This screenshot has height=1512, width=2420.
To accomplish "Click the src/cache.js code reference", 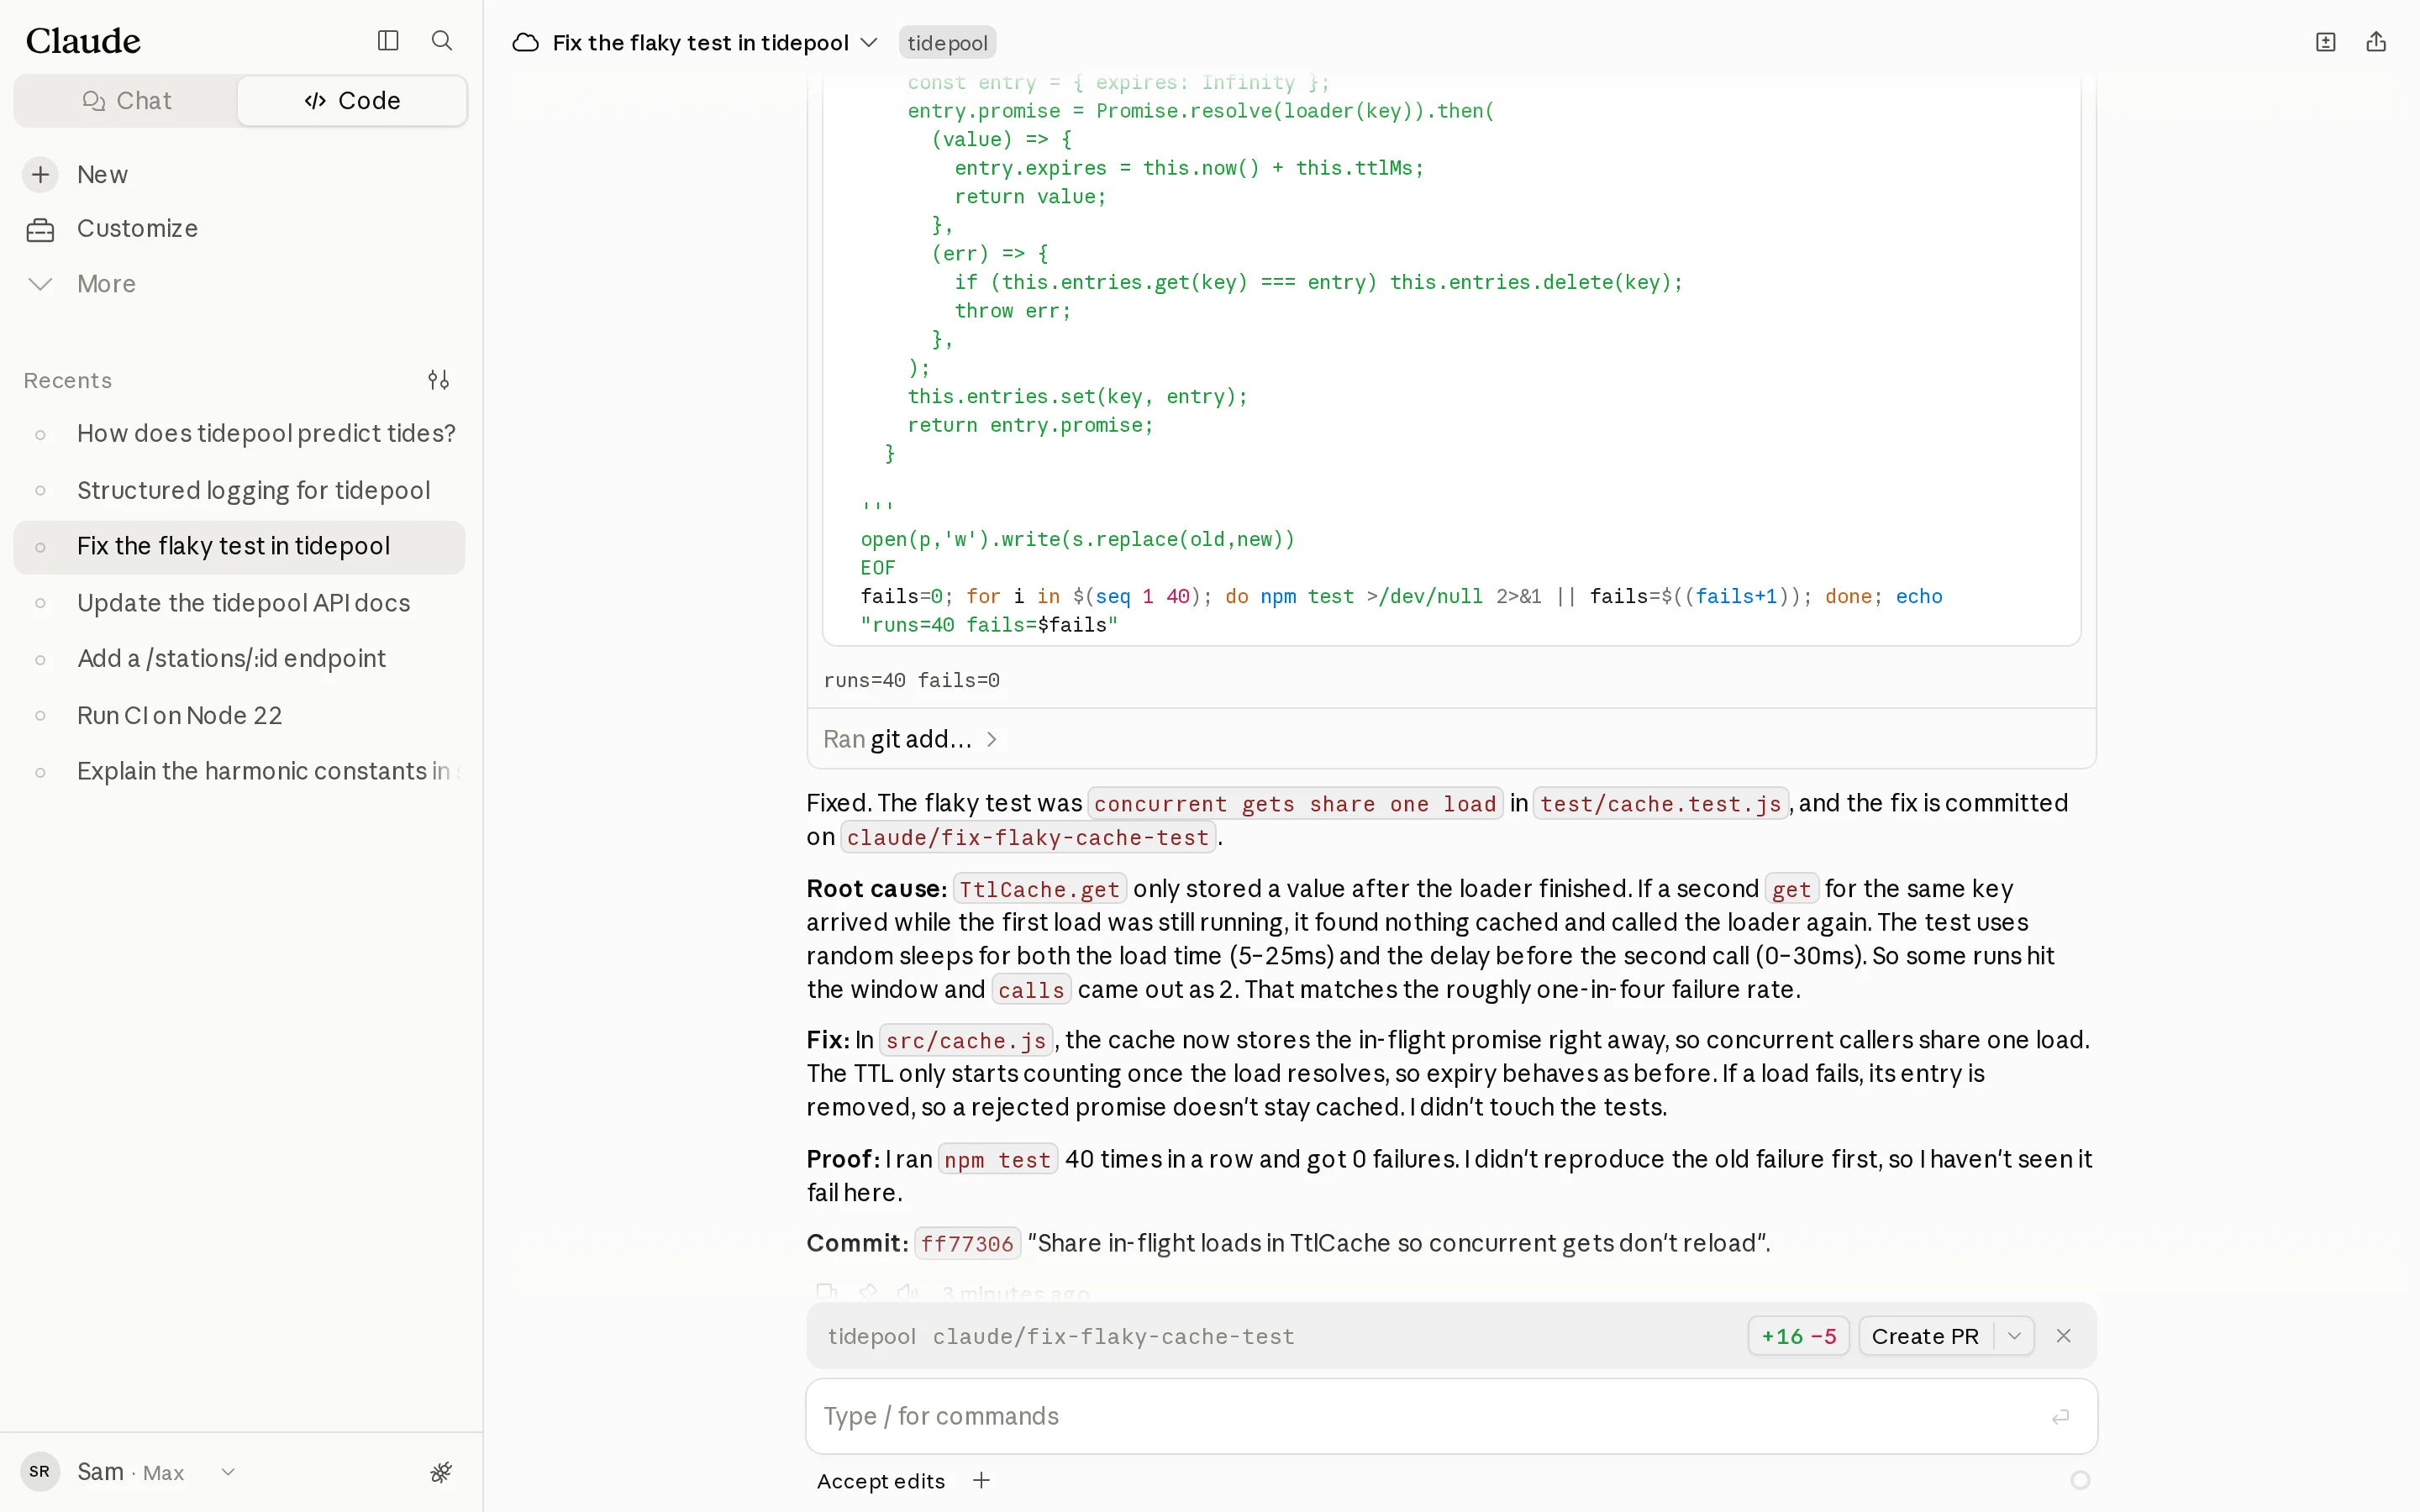I will pos(965,1041).
